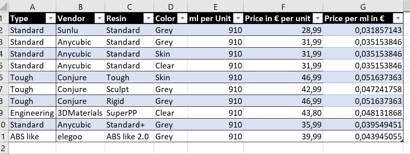Open the ml per Unit filter dropdown
Image resolution: width=410 pixels, height=154 pixels.
tap(238, 19)
